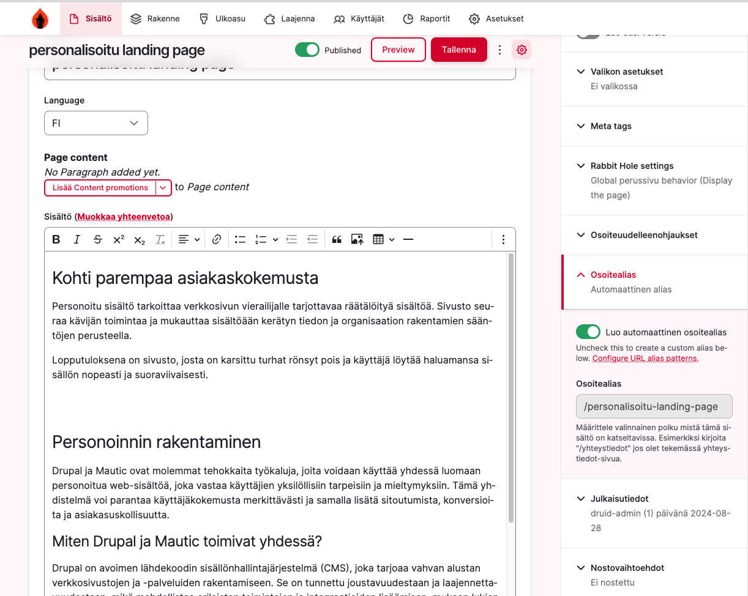Open Lisää Content promotions dropdown arrow
Image resolution: width=748 pixels, height=596 pixels.
pyautogui.click(x=163, y=188)
